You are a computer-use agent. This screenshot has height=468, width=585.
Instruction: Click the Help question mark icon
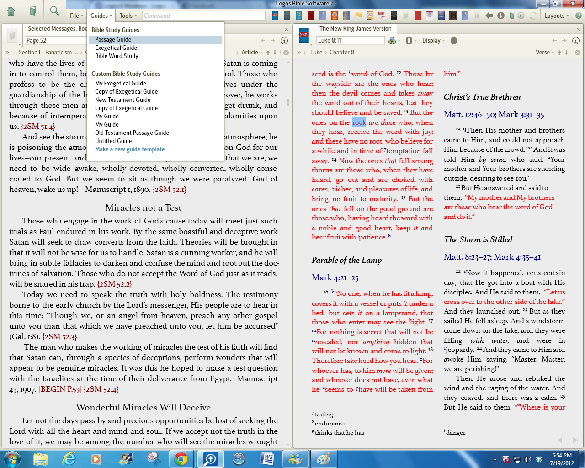click(578, 16)
